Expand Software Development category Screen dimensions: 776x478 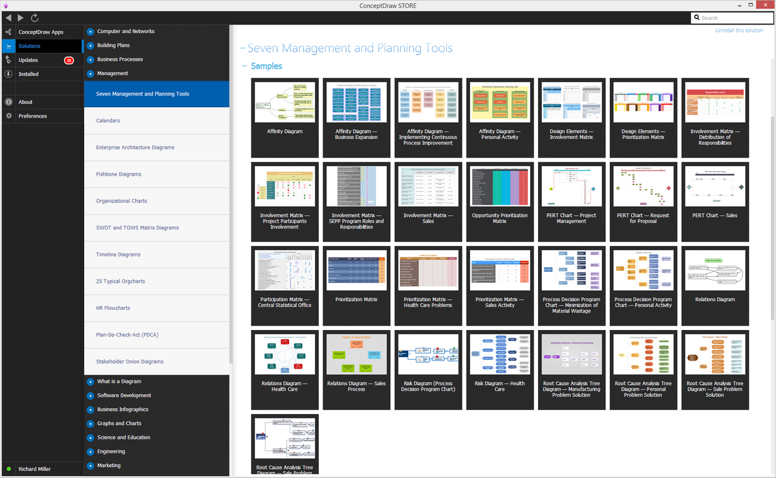click(91, 395)
